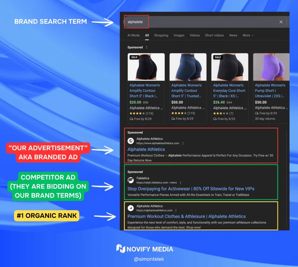Open options for the Fabletics ad
298x267 pixels.
(181, 183)
